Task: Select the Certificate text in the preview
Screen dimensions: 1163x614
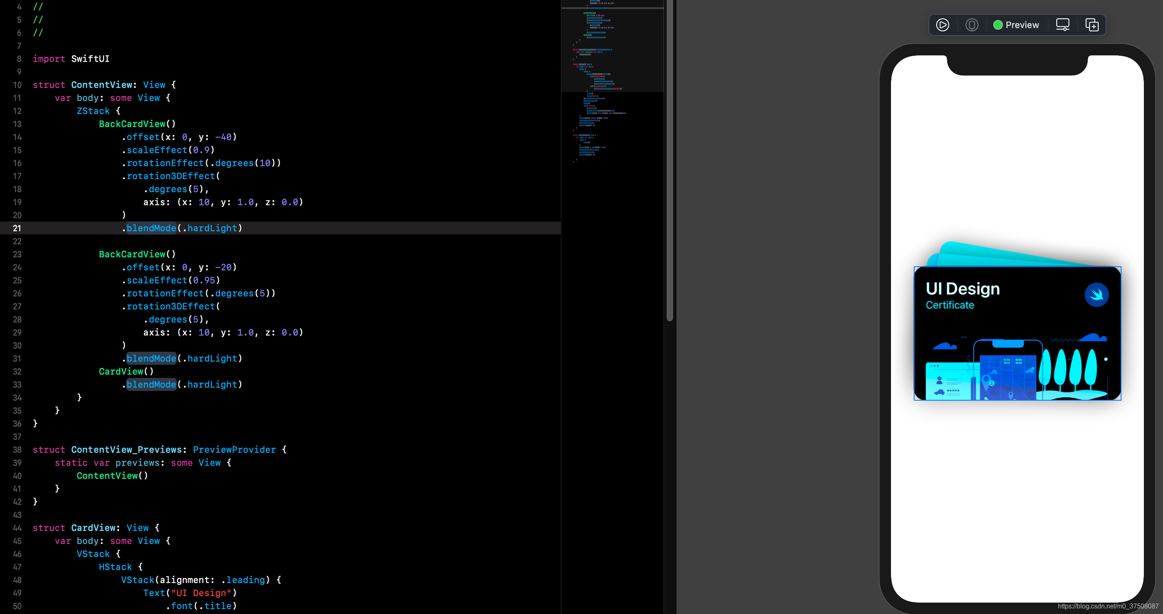Action: [950, 305]
